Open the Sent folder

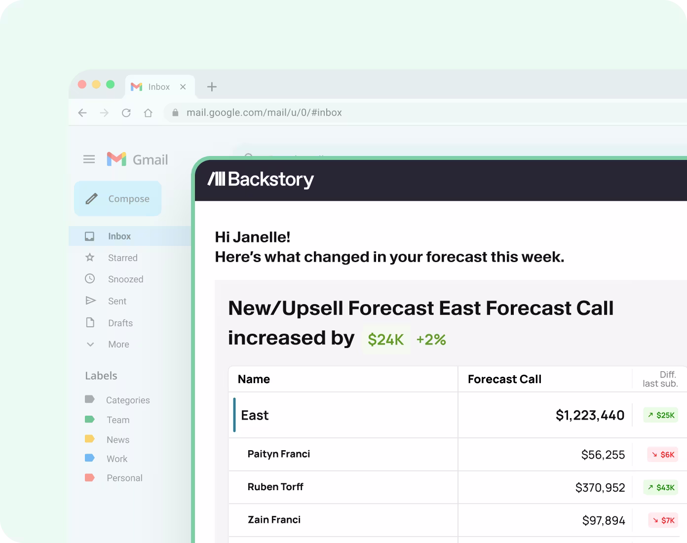point(117,301)
